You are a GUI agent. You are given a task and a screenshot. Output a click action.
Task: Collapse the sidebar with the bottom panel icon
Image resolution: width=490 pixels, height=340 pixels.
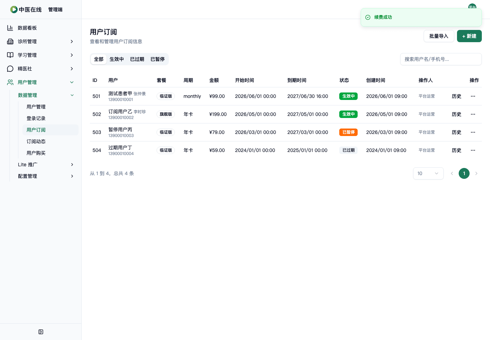[x=41, y=332]
